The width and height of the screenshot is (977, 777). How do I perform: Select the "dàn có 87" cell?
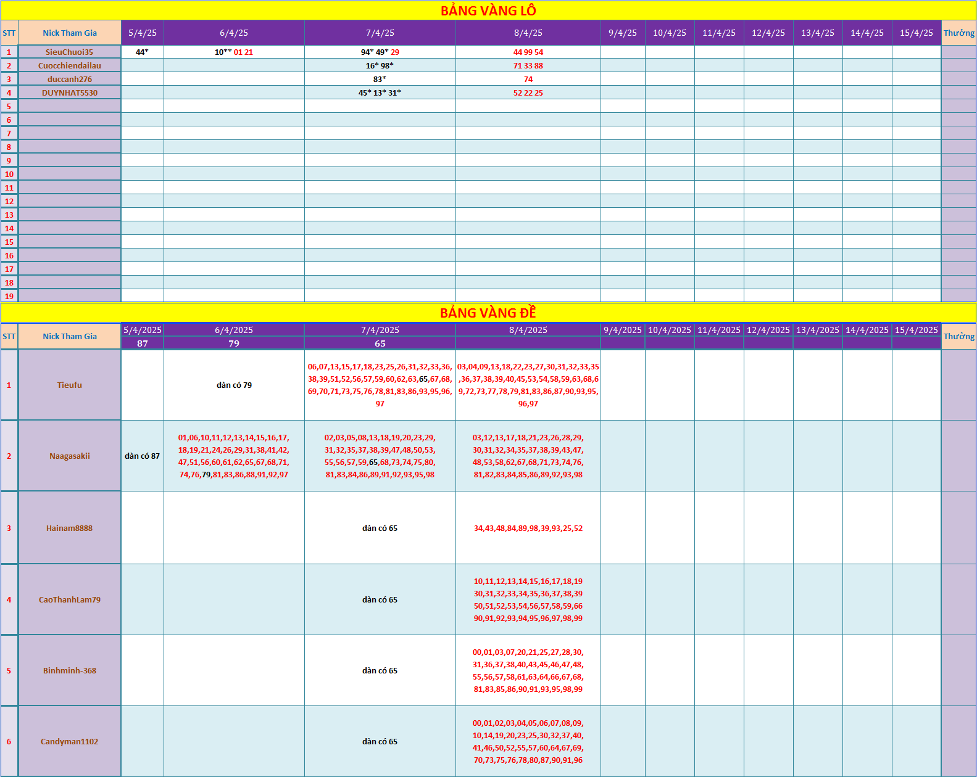click(x=142, y=456)
